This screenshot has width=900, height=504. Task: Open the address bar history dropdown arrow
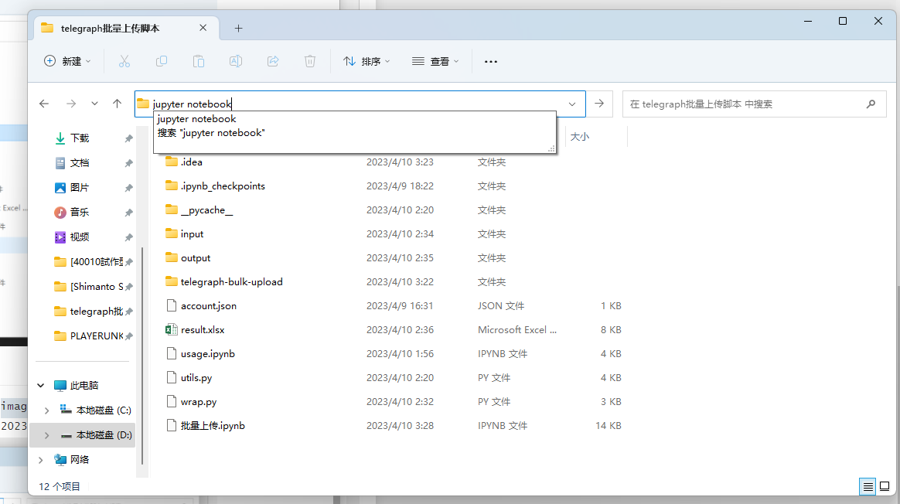pos(571,104)
